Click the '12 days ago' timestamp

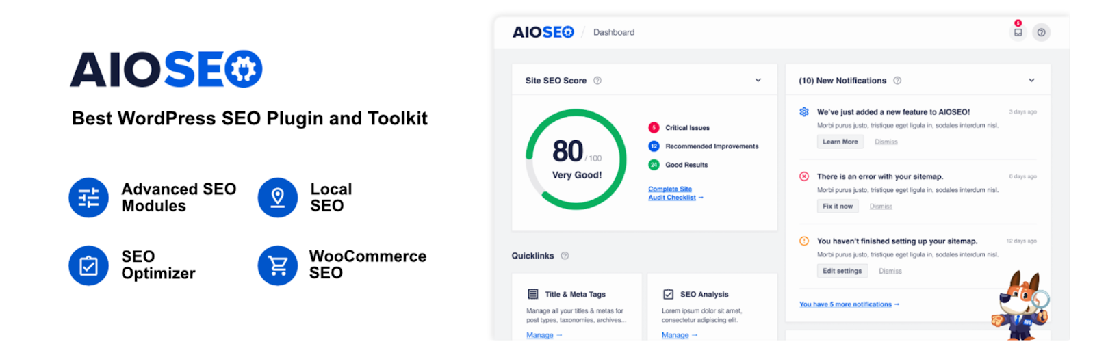(x=1021, y=241)
